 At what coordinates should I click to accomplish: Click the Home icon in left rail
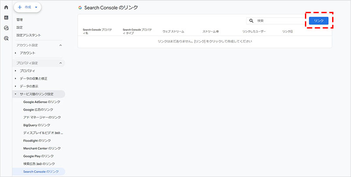6,7
